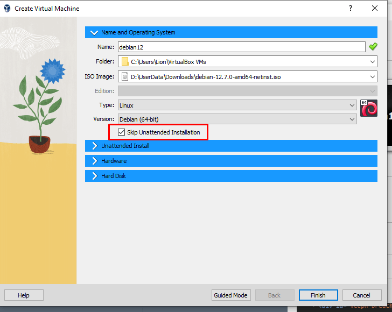Switch to Guided Mode
Image resolution: width=392 pixels, height=312 pixels.
coord(231,295)
